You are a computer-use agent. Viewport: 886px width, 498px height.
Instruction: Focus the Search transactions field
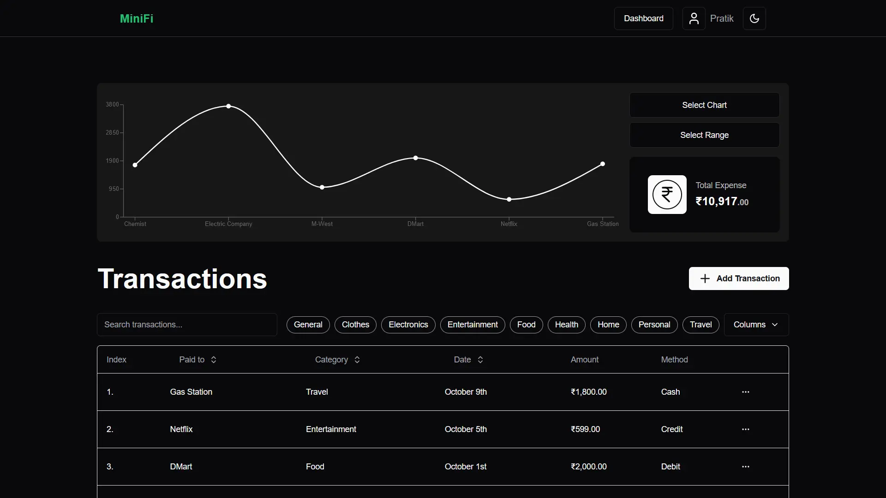point(187,325)
